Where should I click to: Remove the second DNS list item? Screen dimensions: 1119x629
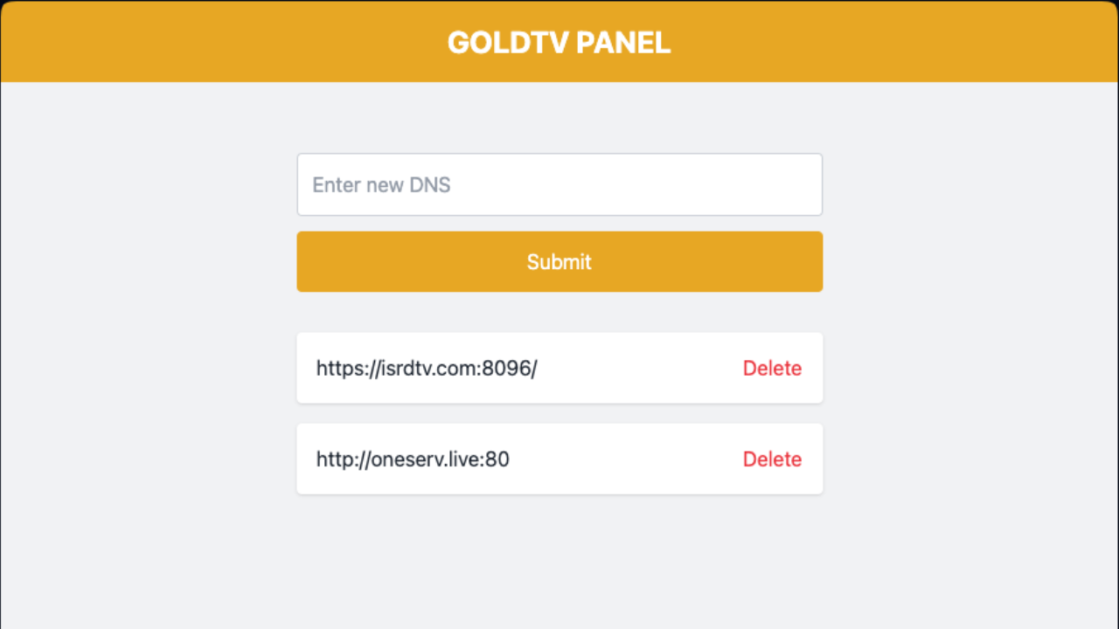point(772,459)
